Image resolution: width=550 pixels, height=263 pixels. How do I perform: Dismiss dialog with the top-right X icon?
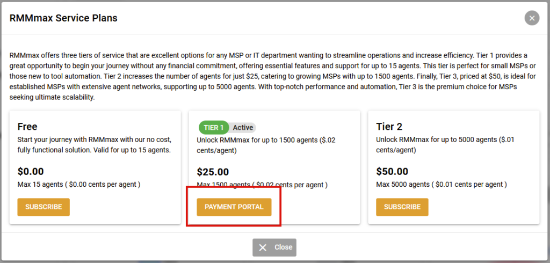pyautogui.click(x=532, y=18)
